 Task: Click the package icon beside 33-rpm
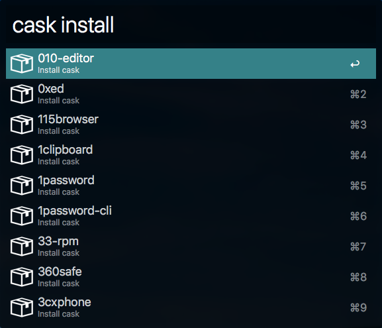[x=22, y=246]
